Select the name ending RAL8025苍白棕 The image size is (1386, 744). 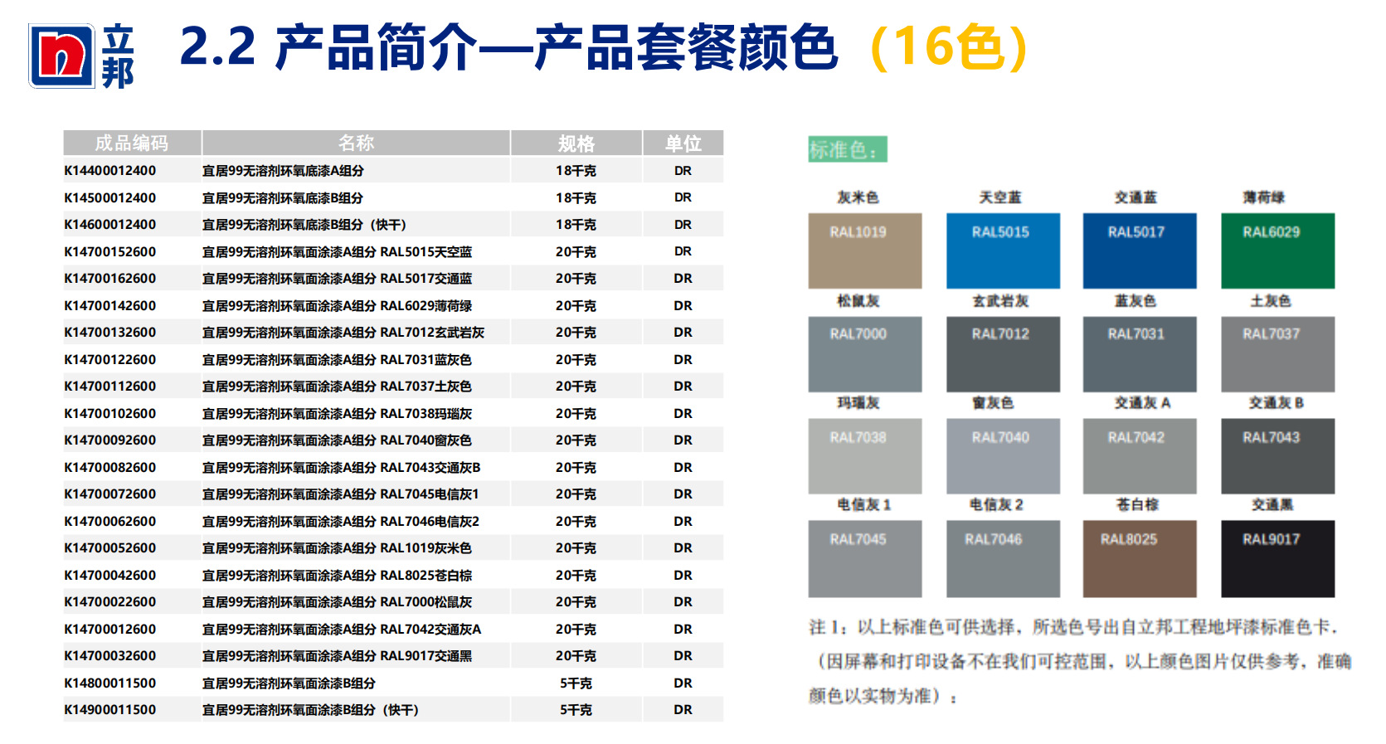coord(338,575)
